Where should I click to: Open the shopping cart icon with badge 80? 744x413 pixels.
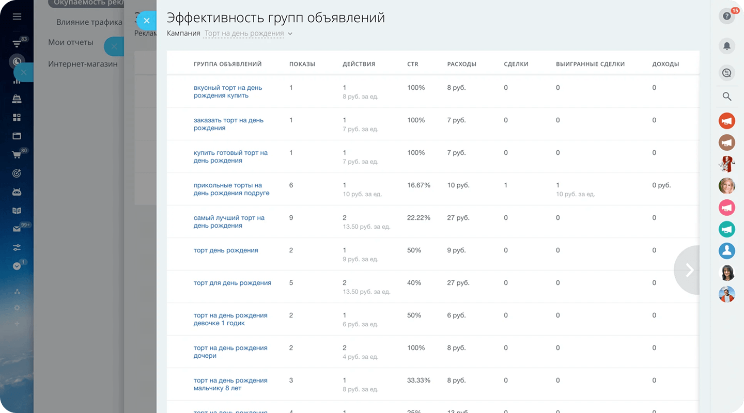click(x=17, y=154)
